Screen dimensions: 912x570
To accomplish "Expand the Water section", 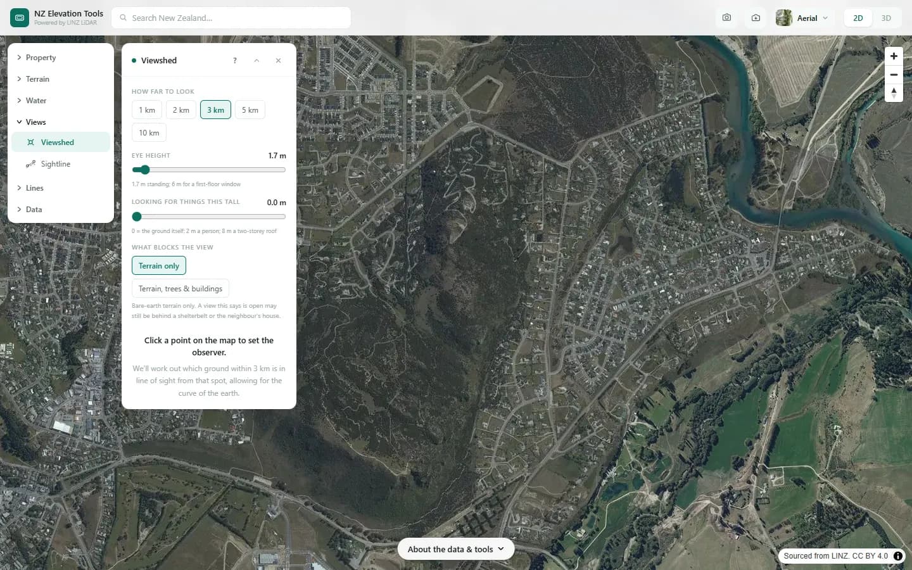I will [x=61, y=101].
